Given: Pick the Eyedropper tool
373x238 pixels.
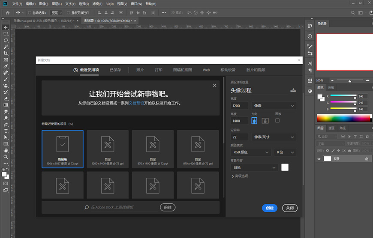Looking at the screenshot, I should (6, 66).
